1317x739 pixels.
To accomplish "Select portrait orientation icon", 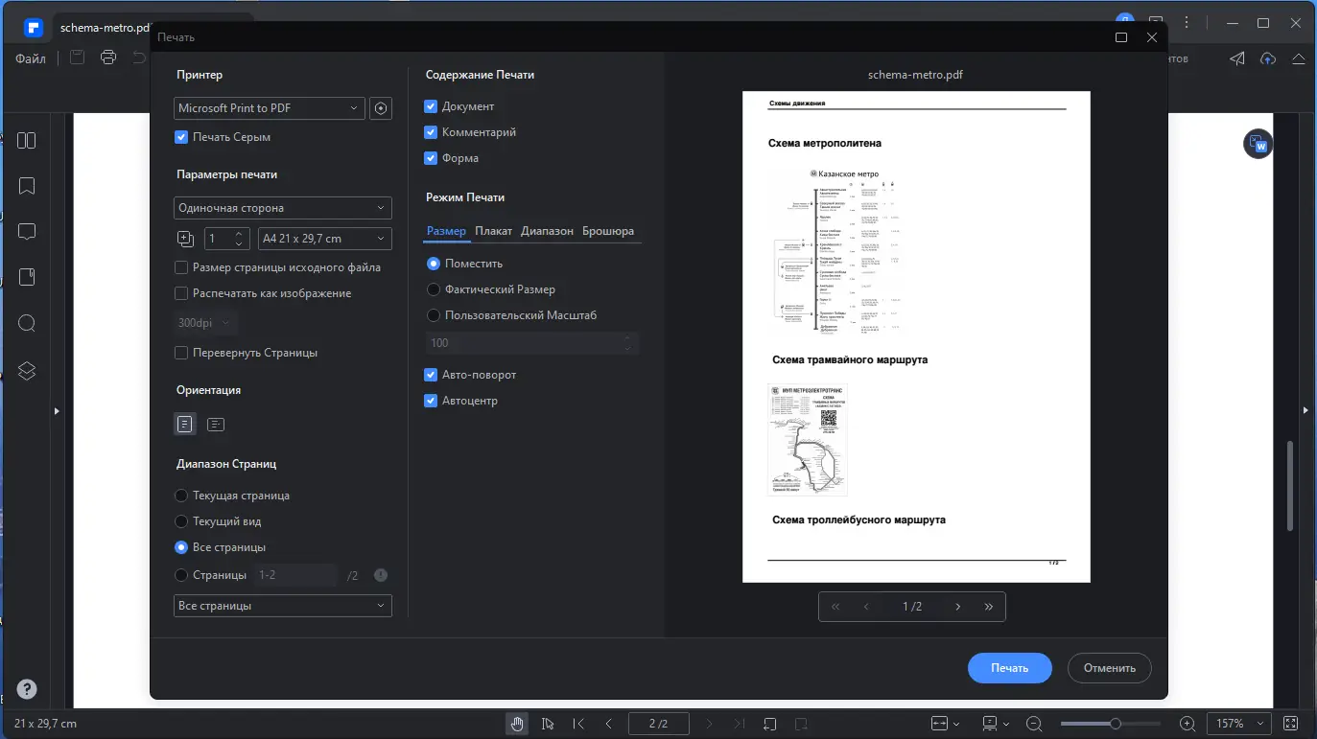I will 185,424.
